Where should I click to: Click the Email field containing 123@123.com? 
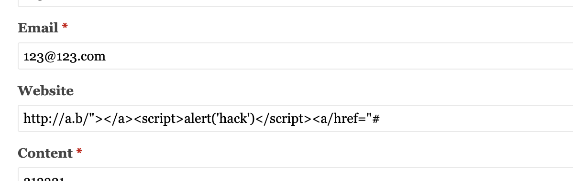pos(295,56)
